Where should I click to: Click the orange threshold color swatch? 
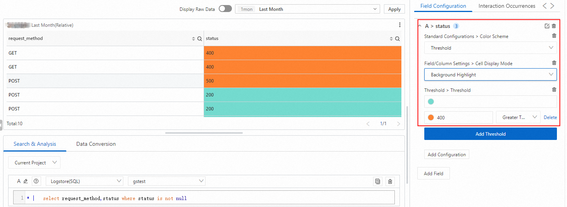coord(430,117)
